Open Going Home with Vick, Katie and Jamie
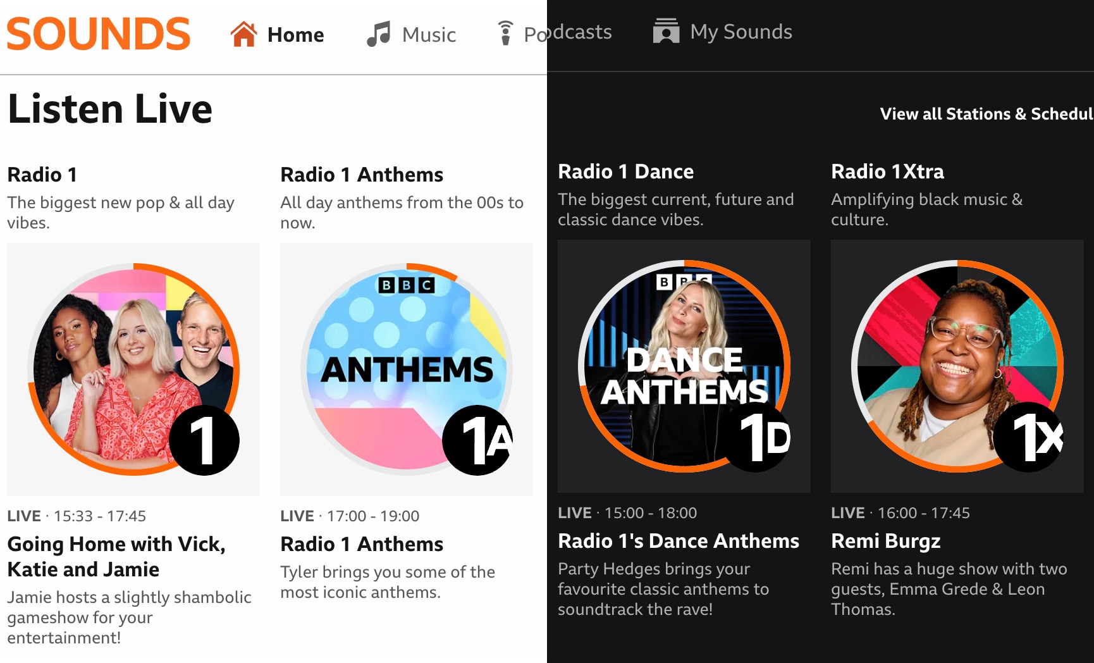The image size is (1094, 663). tap(116, 556)
